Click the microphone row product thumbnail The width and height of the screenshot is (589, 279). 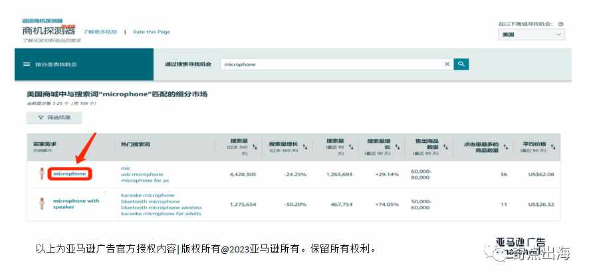(x=42, y=173)
